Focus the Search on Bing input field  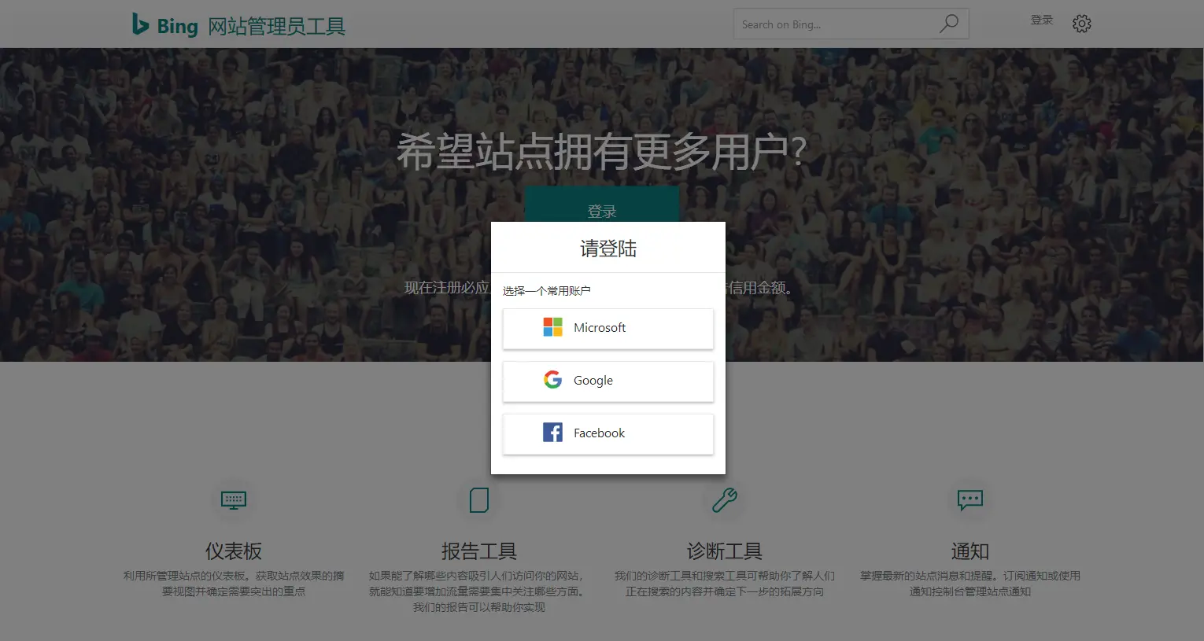click(834, 24)
